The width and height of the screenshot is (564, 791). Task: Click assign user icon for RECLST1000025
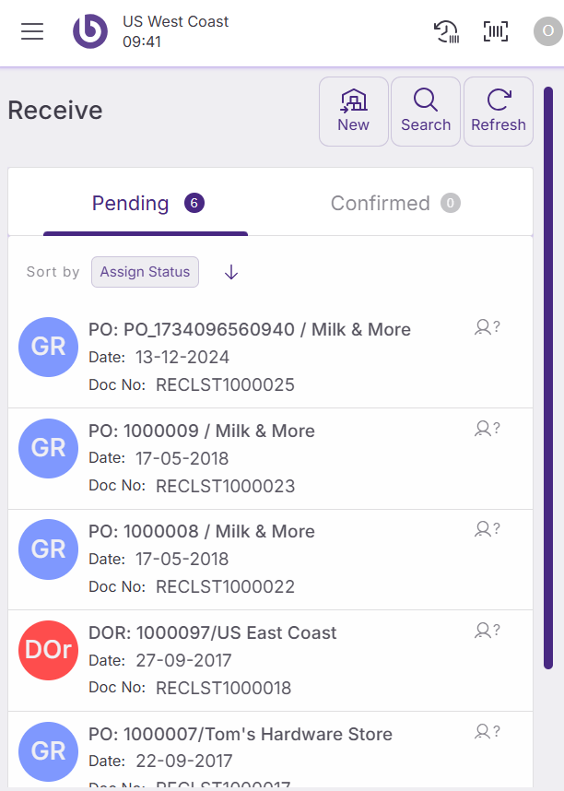[x=487, y=326]
